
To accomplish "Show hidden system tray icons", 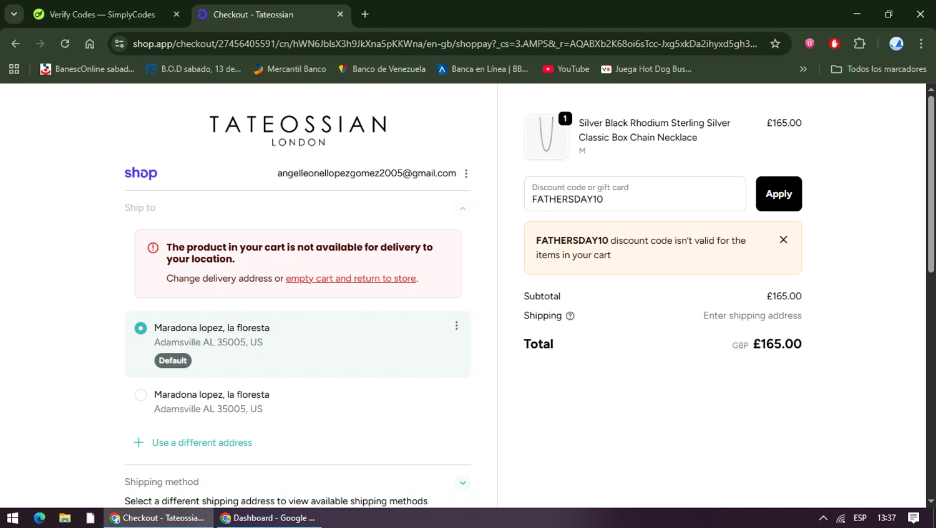I will 823,518.
